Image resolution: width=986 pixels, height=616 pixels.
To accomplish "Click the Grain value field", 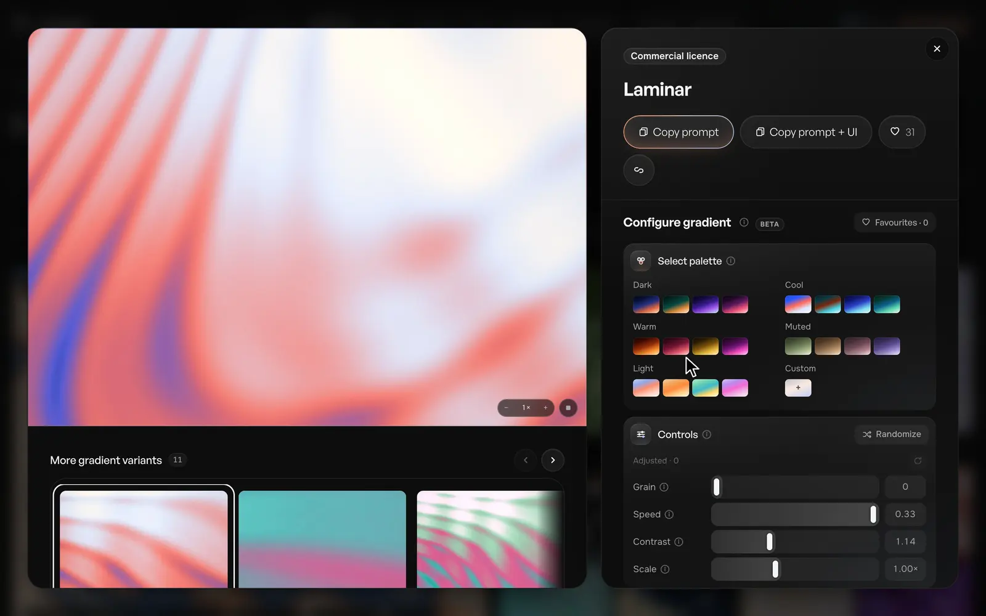I will point(905,487).
